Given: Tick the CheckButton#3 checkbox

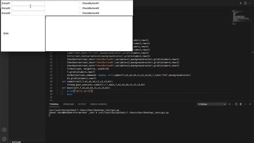Looking at the screenshot, I should [x=80, y=13].
